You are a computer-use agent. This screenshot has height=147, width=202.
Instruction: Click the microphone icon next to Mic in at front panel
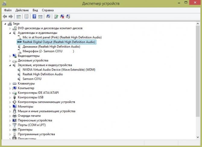point(19,37)
